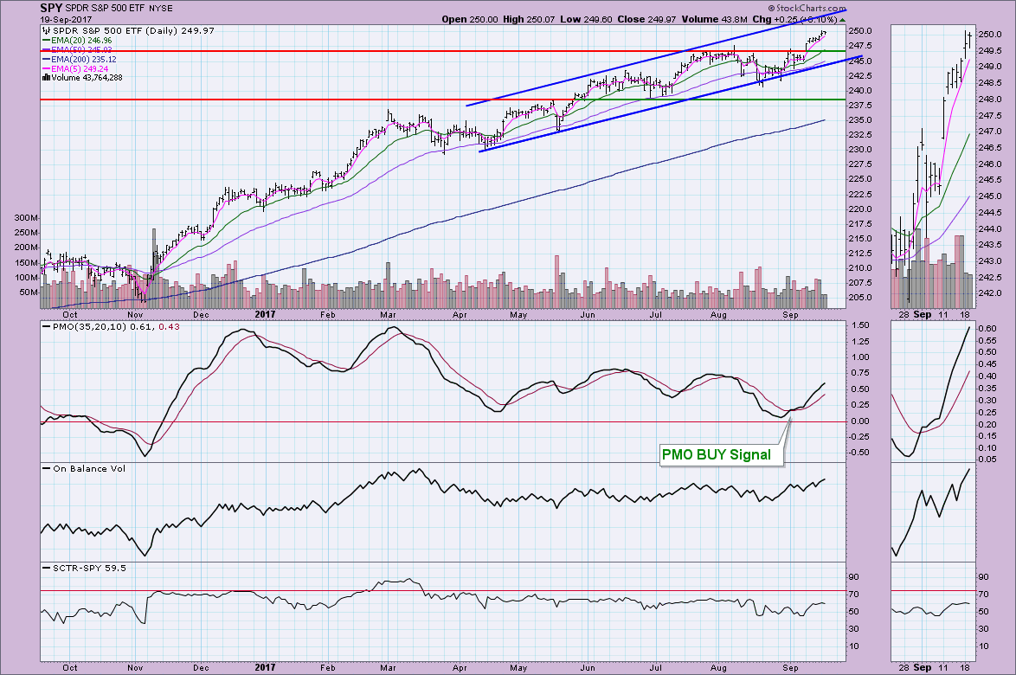Click the volume bars icon in the legend
Viewport: 1016px width, 675px height.
[46, 77]
